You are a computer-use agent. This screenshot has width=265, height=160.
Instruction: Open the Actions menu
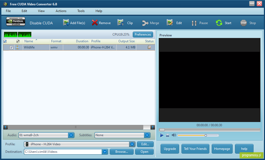pyautogui.click(x=61, y=11)
